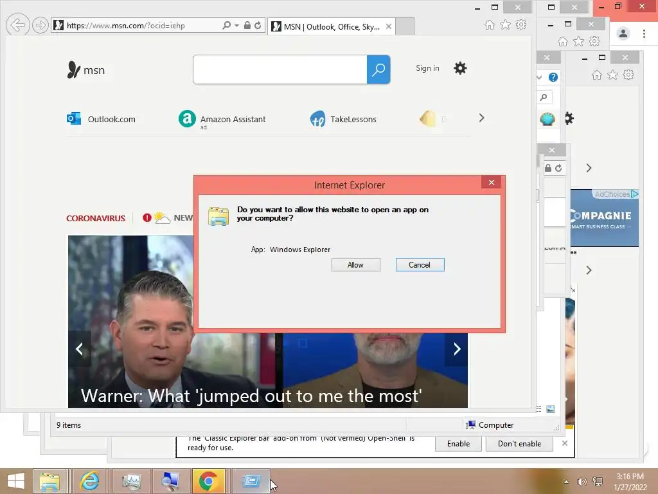658x494 pixels.
Task: Click Enable for the Classic Explorer Bar add-on
Action: [x=458, y=444]
